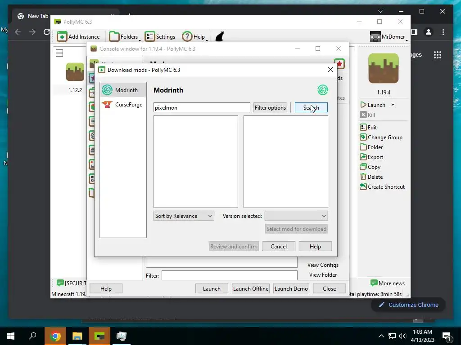Click the Modrinth logo icon beside the heading
The width and height of the screenshot is (461, 345).
point(323,90)
